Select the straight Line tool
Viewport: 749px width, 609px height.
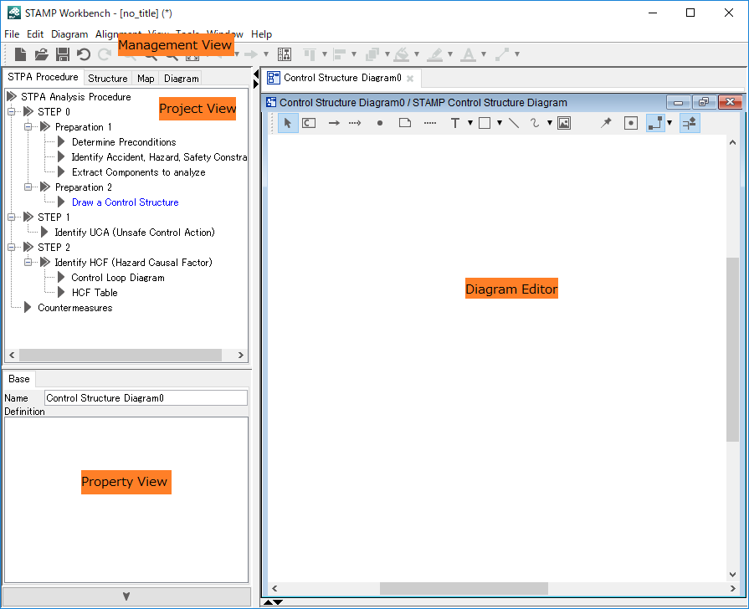click(514, 123)
